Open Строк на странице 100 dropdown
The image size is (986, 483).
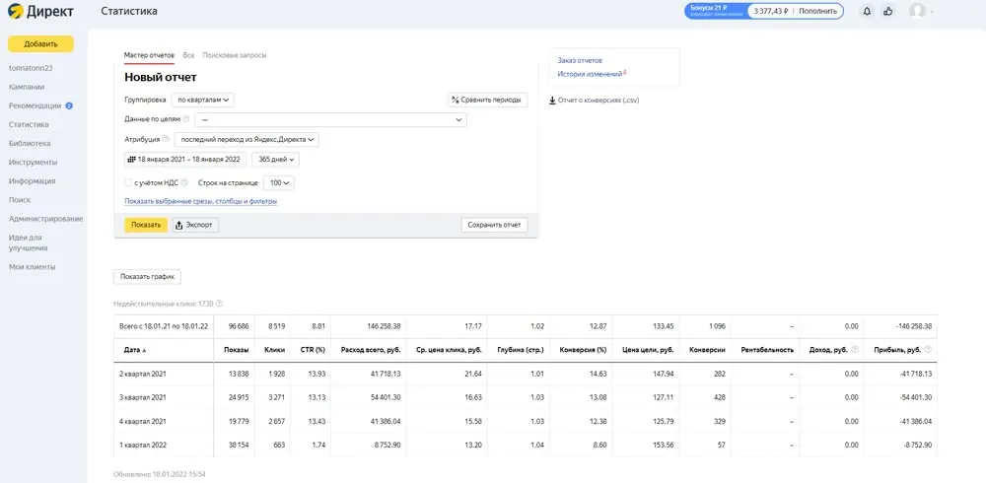[279, 183]
